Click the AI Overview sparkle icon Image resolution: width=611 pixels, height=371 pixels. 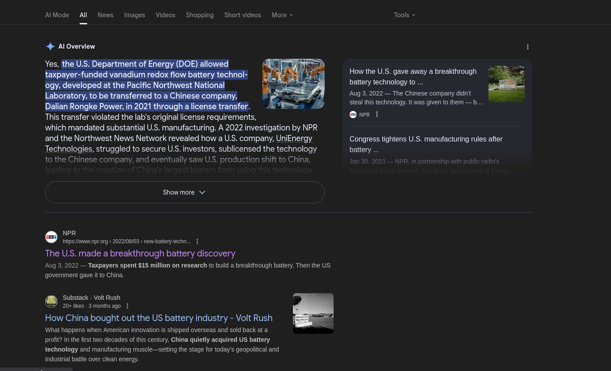50,46
